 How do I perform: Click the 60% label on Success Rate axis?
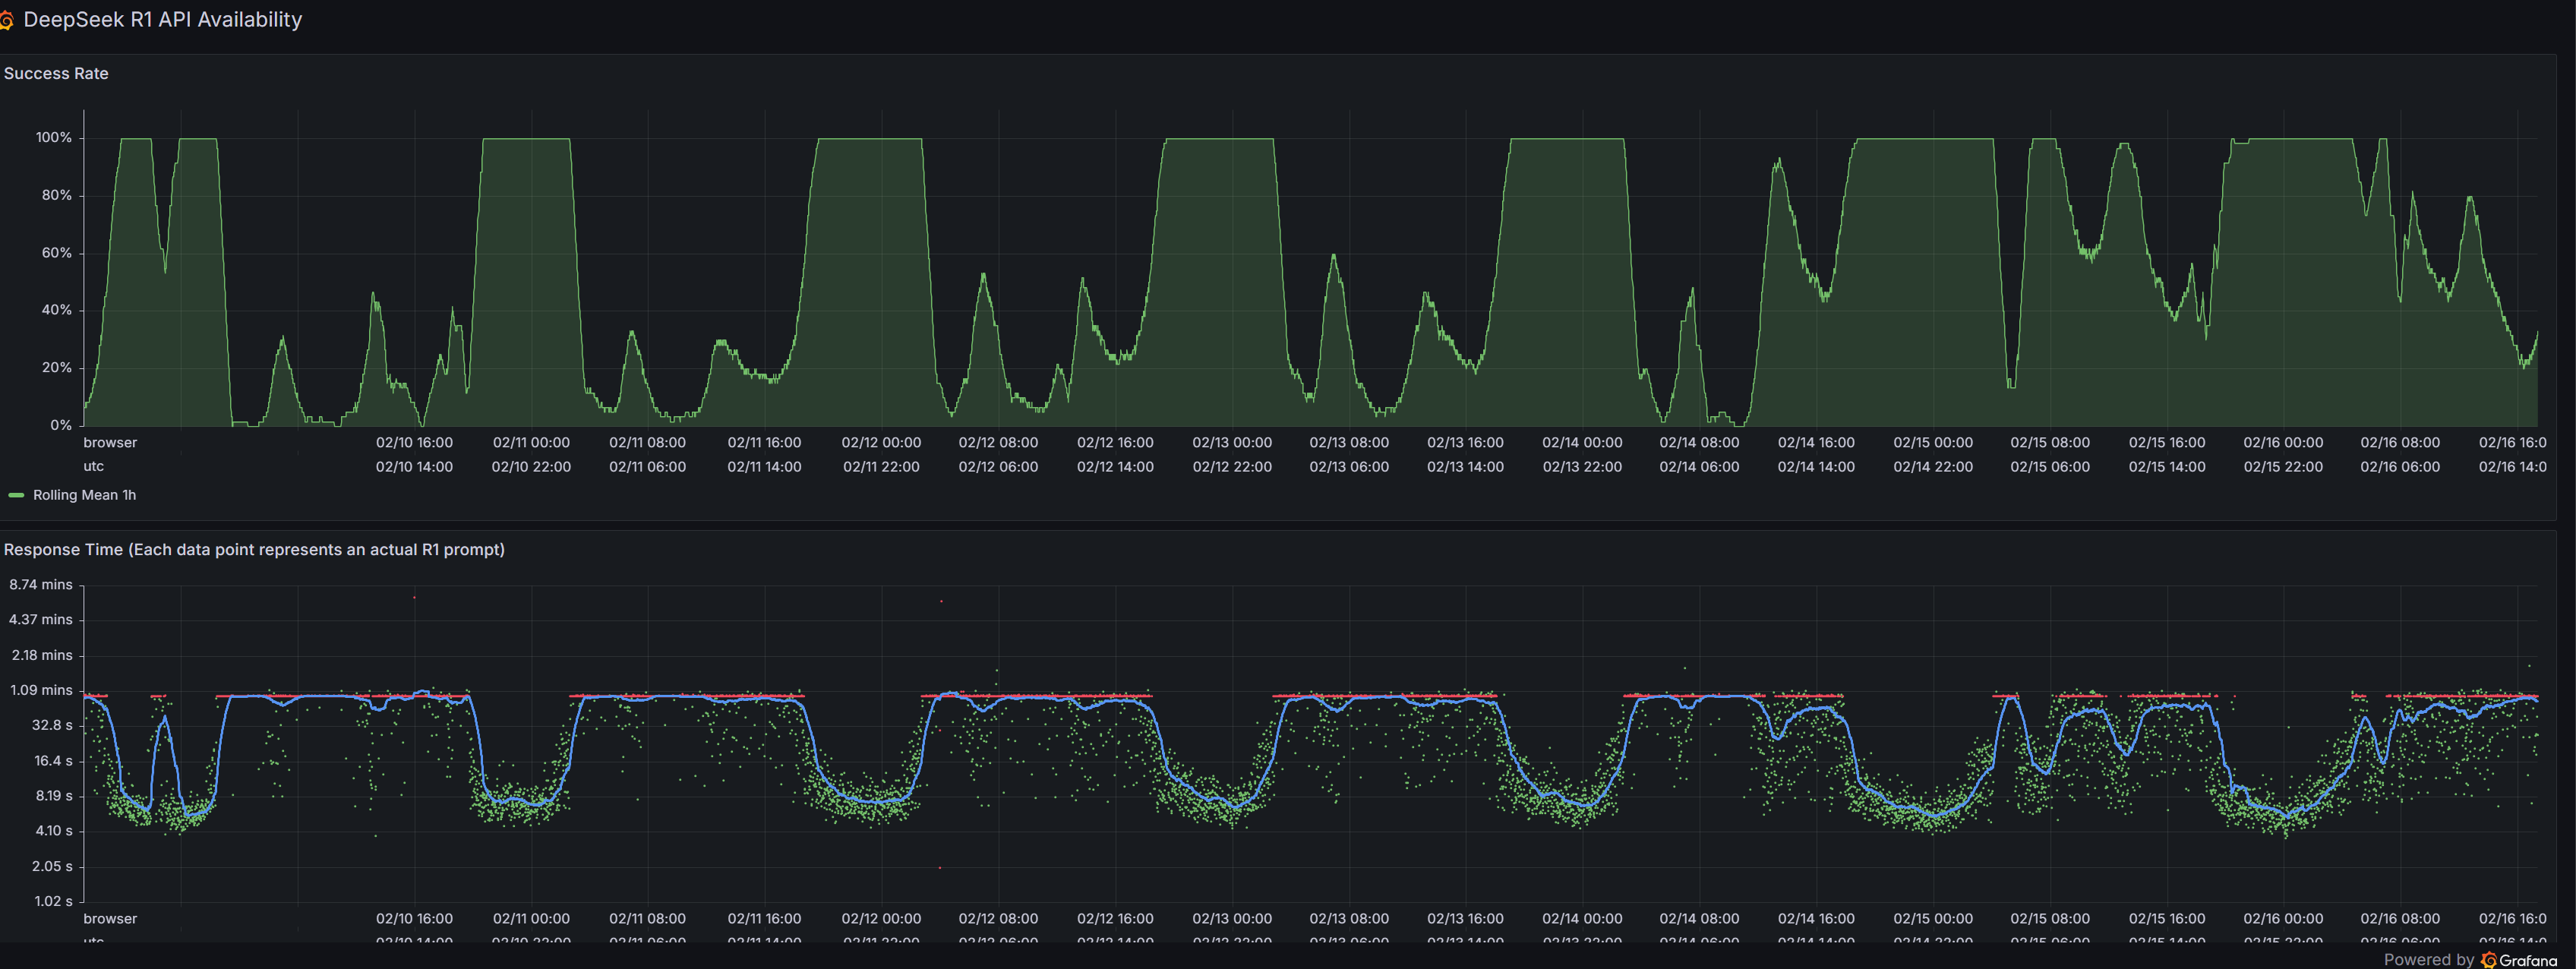57,253
